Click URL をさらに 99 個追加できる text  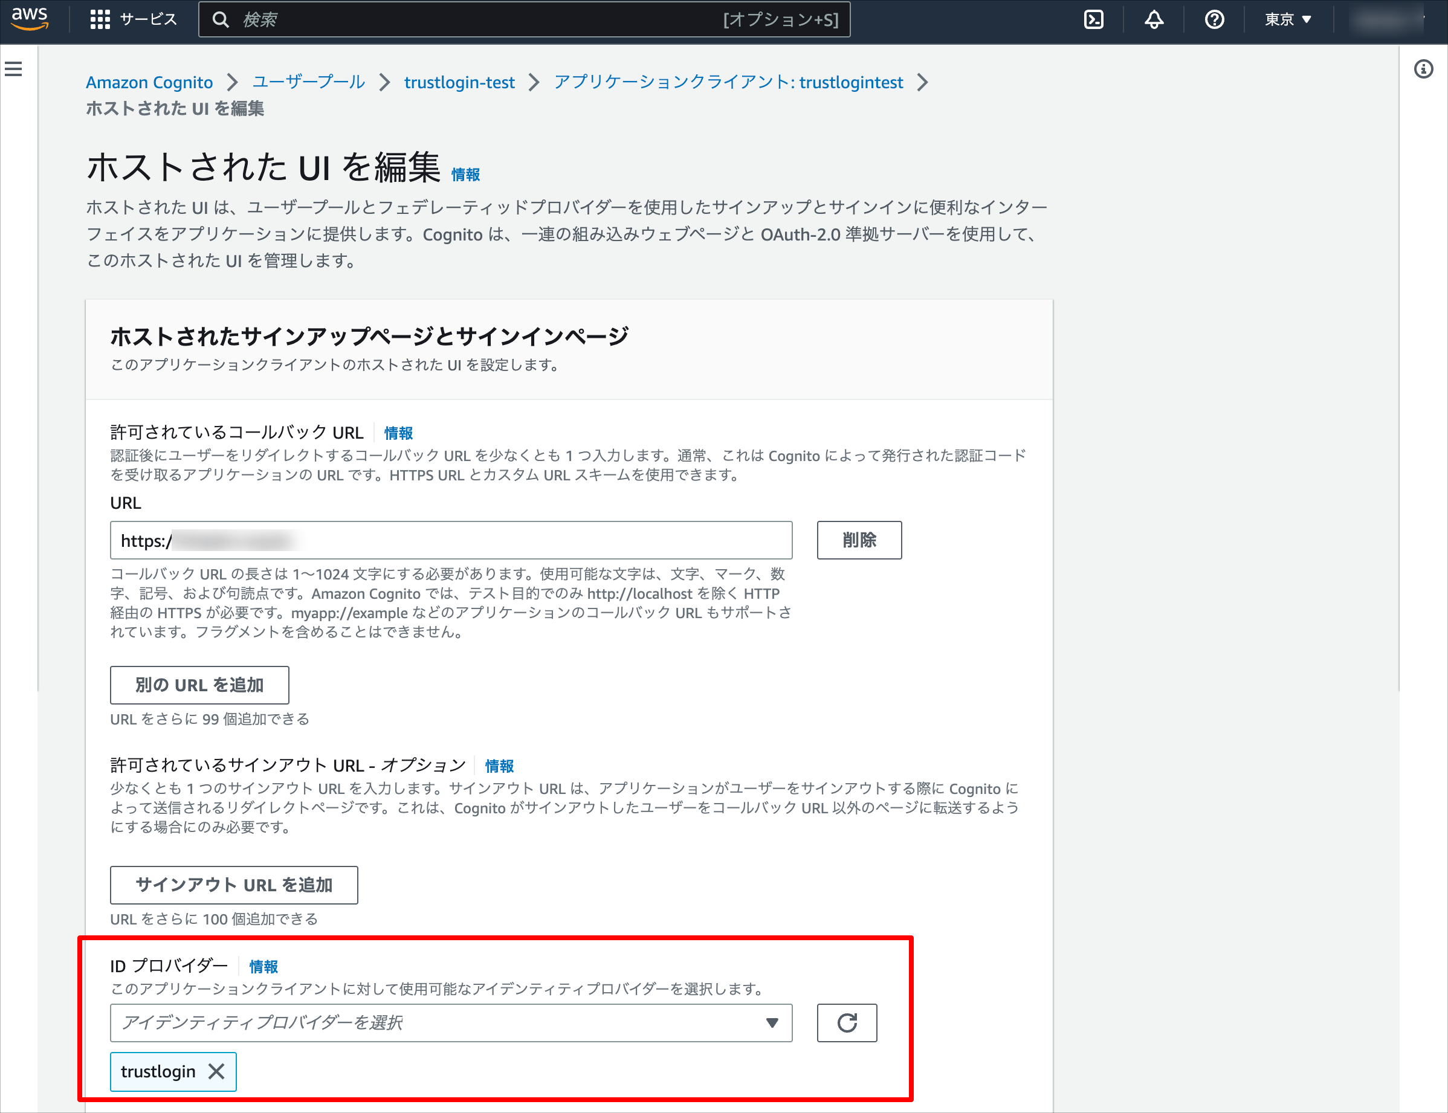coord(210,719)
